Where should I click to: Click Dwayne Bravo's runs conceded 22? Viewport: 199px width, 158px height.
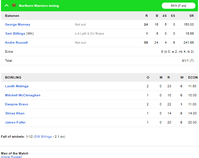(169, 104)
